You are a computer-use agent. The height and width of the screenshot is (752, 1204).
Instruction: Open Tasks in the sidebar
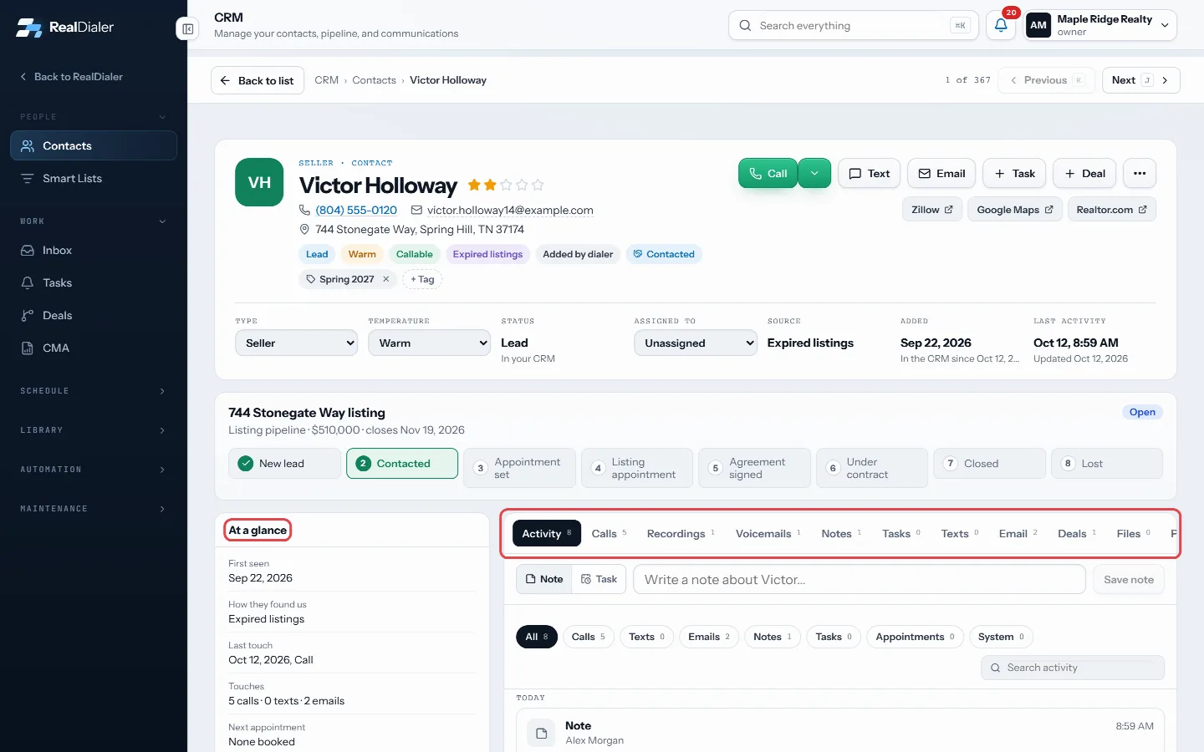point(94,283)
